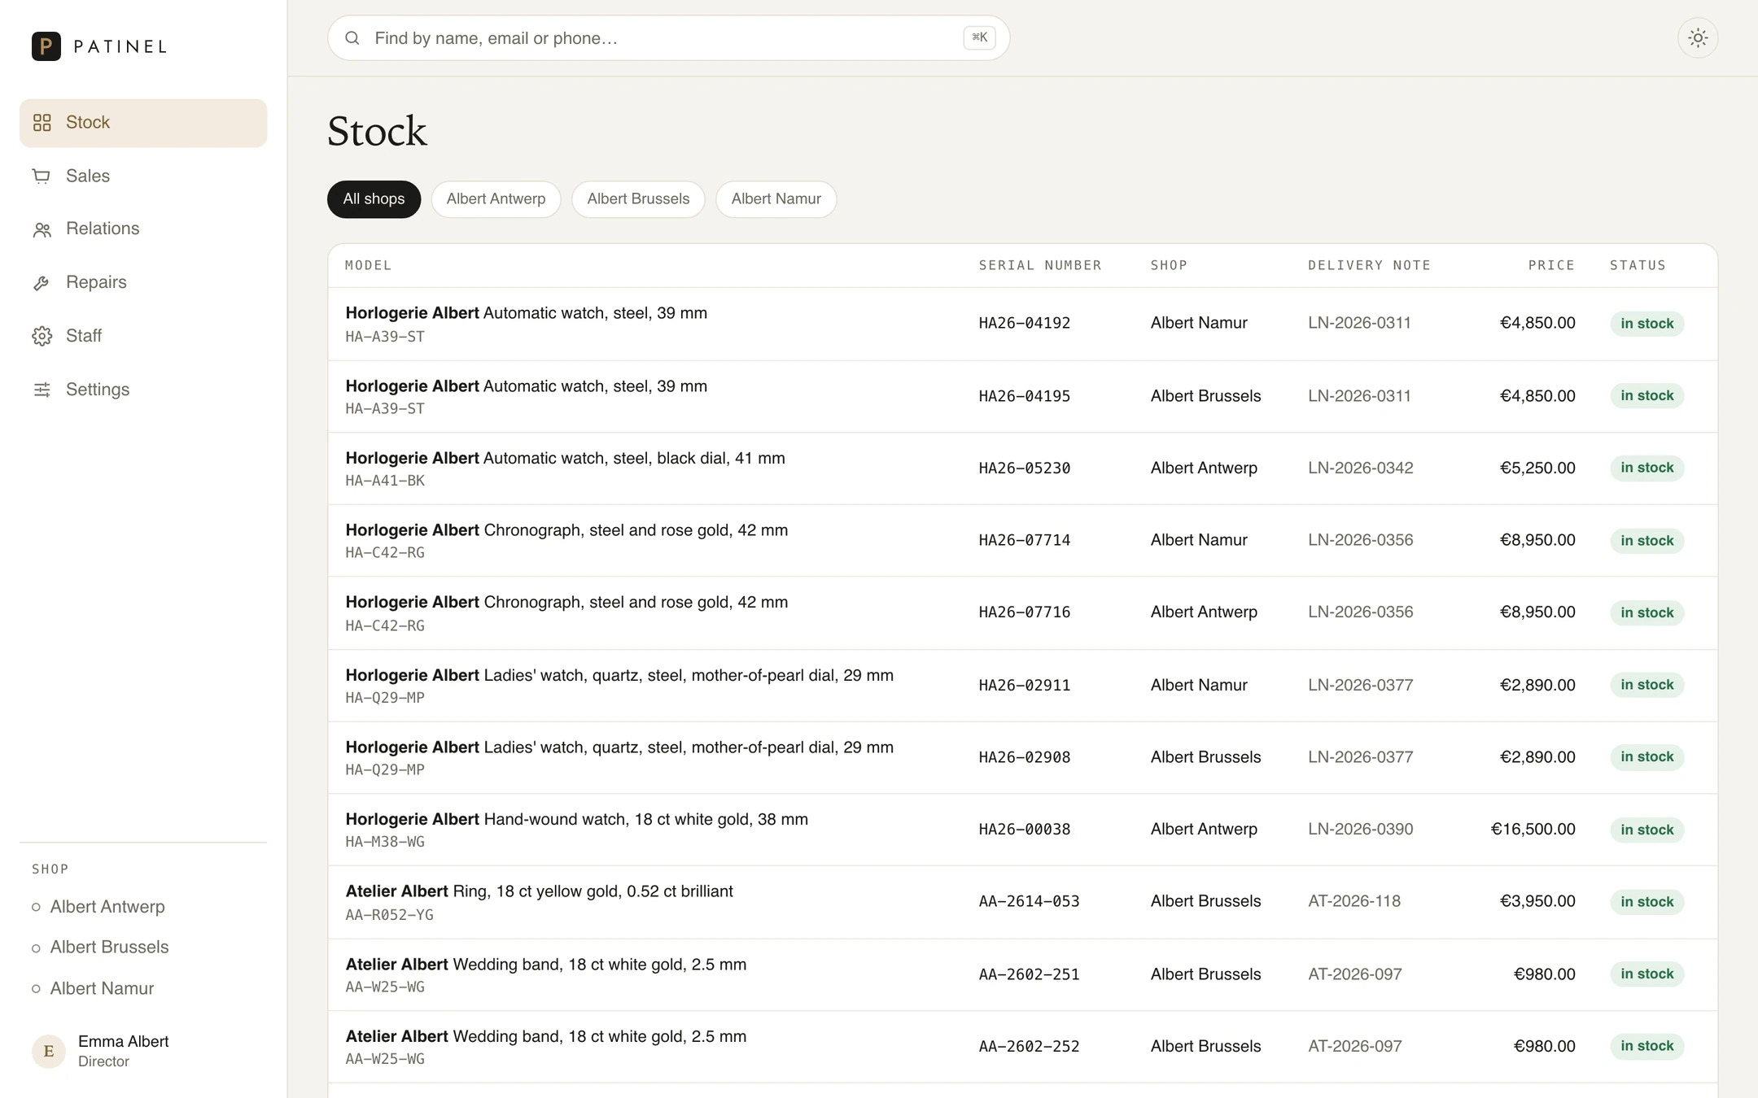Focus the Find by name search field
This screenshot has width=1758, height=1098.
(667, 38)
